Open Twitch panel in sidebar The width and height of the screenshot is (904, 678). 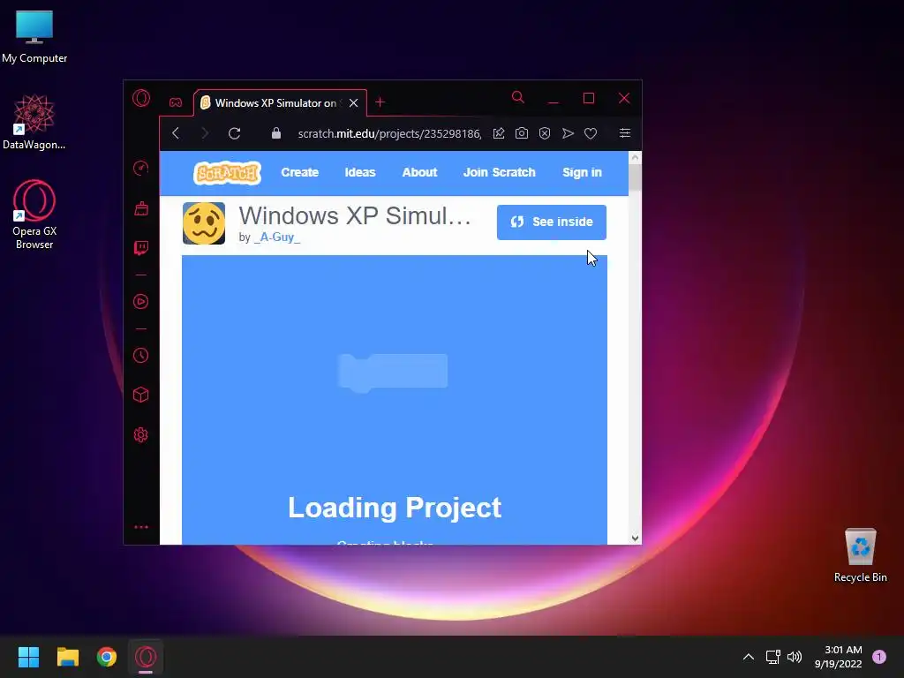coord(141,248)
